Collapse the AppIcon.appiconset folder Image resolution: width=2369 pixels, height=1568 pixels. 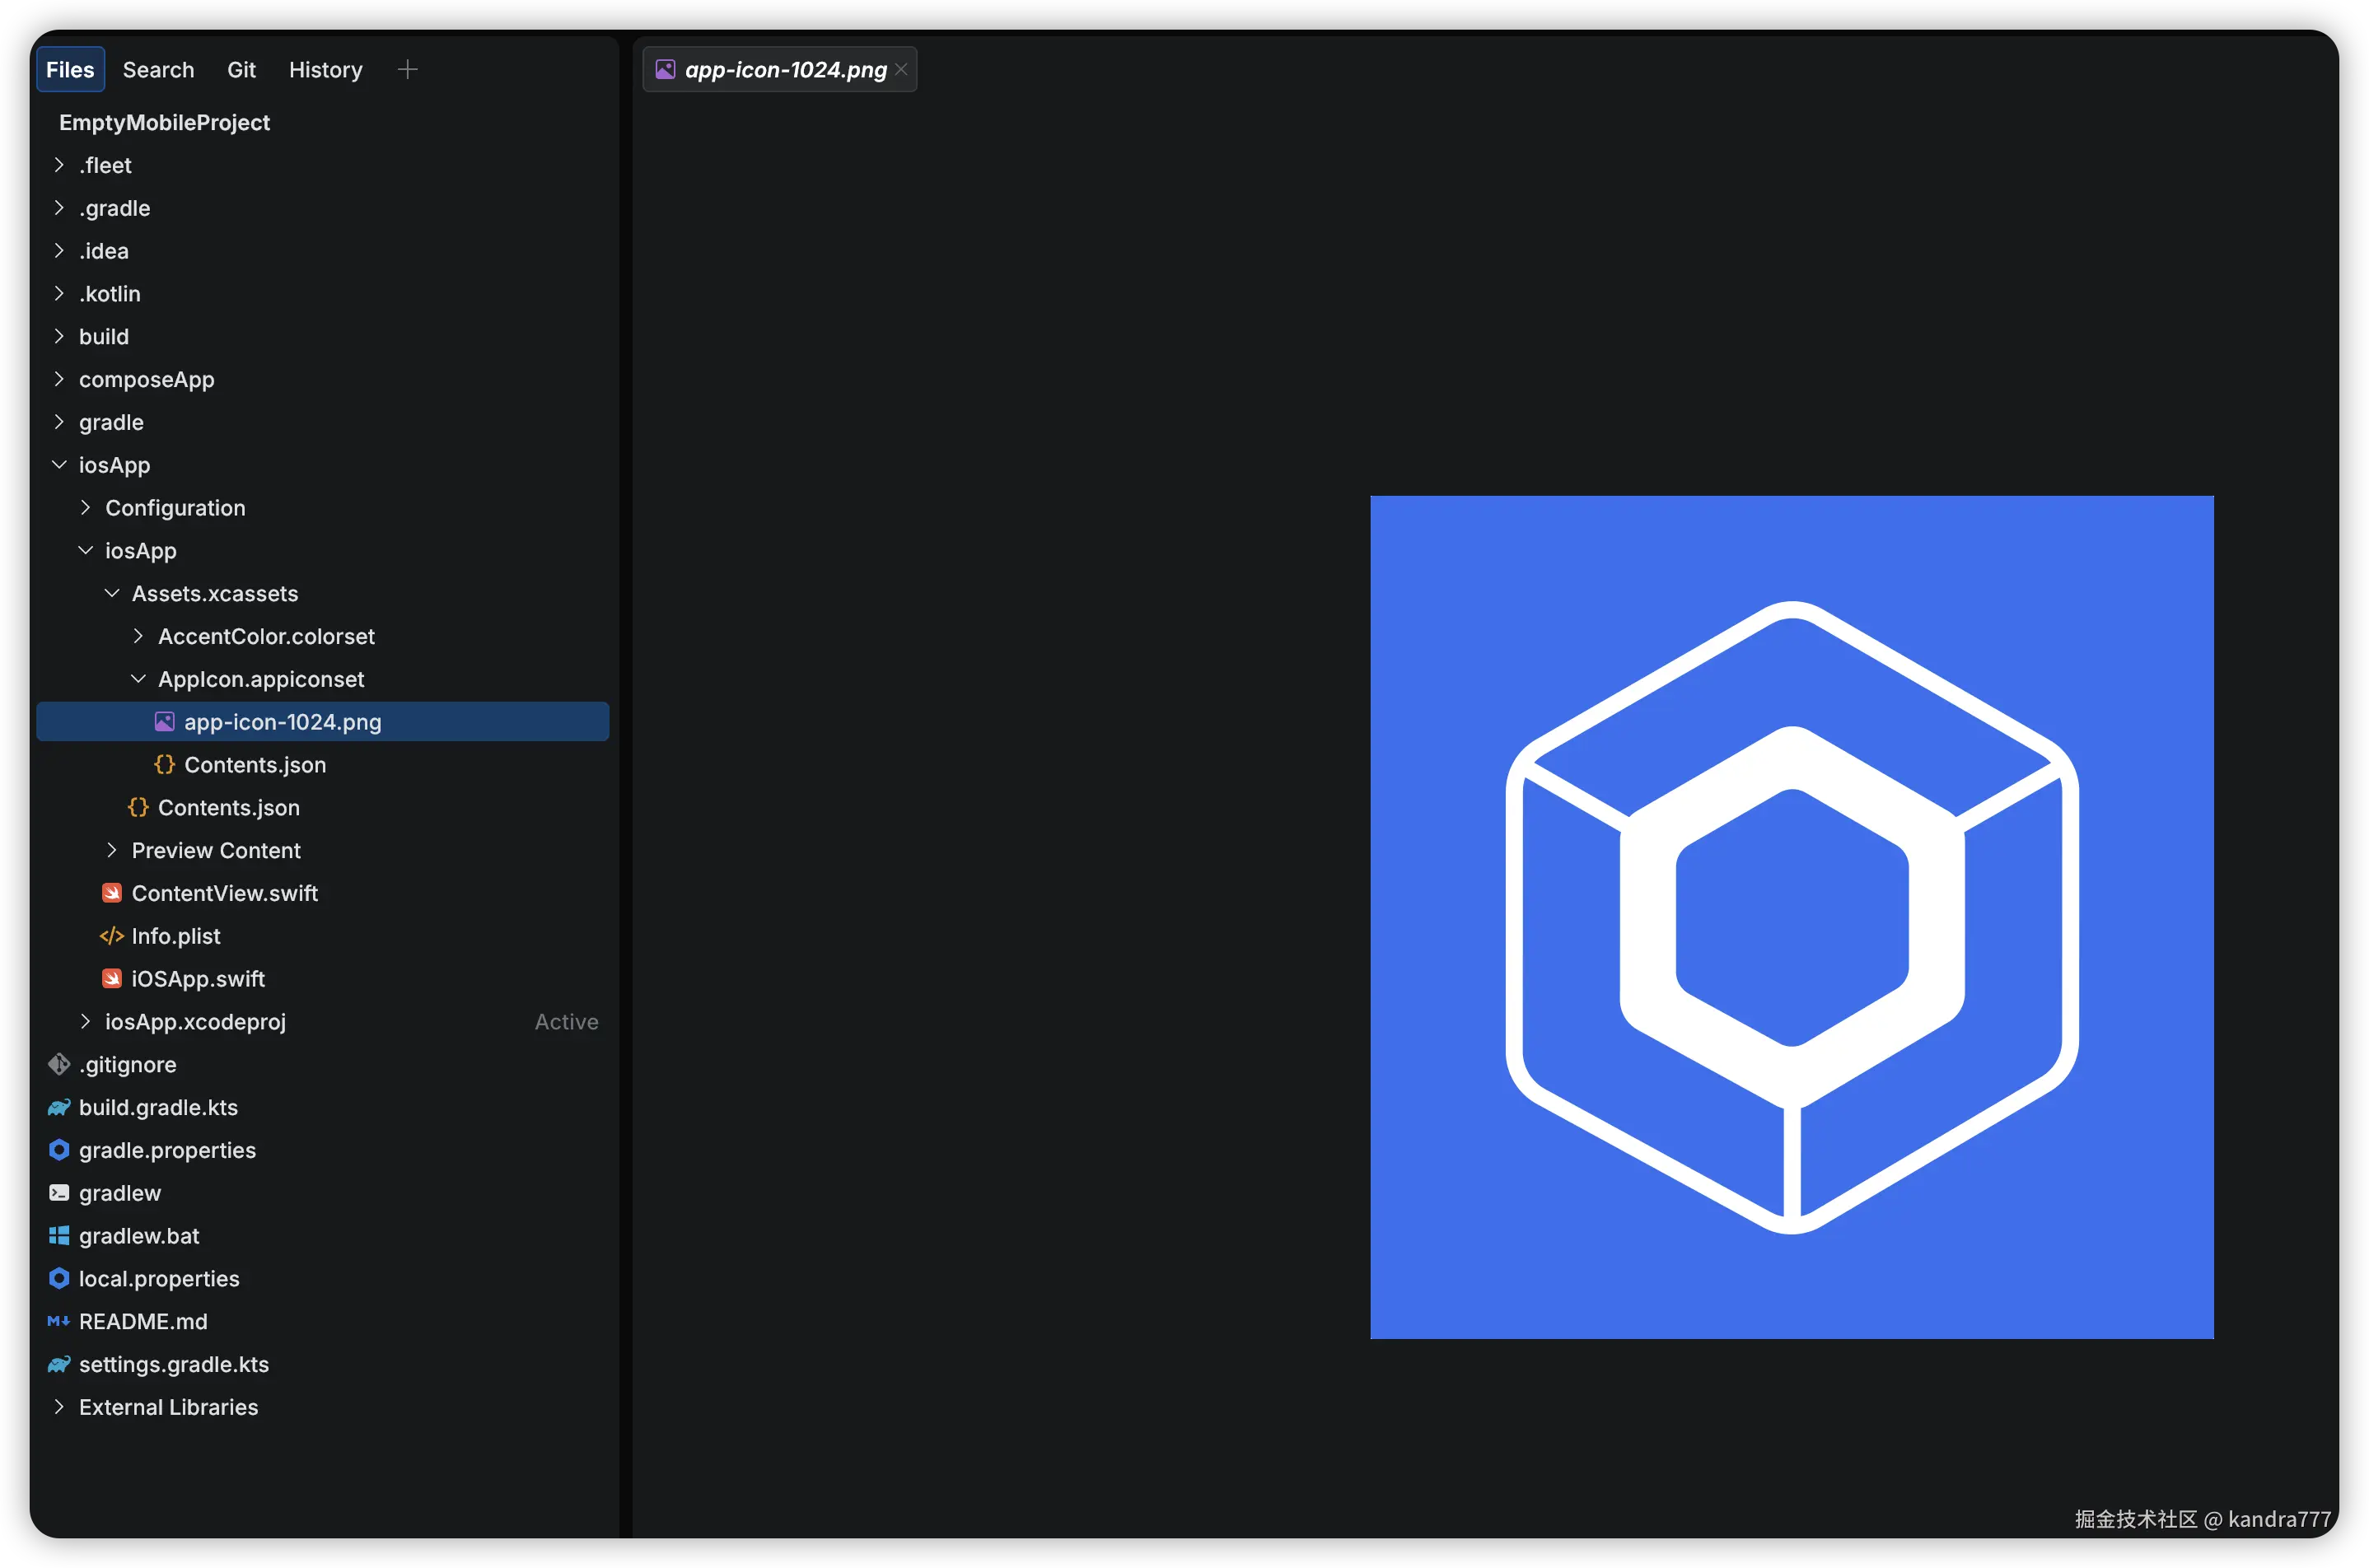(x=138, y=679)
